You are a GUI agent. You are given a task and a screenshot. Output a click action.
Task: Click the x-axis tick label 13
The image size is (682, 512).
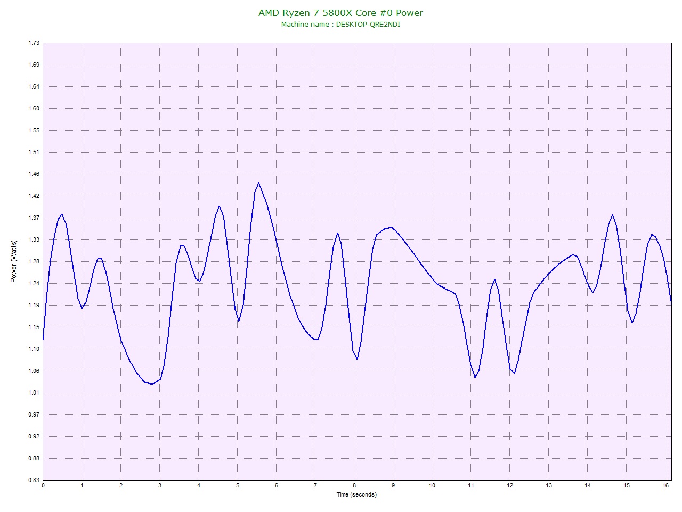tap(549, 485)
